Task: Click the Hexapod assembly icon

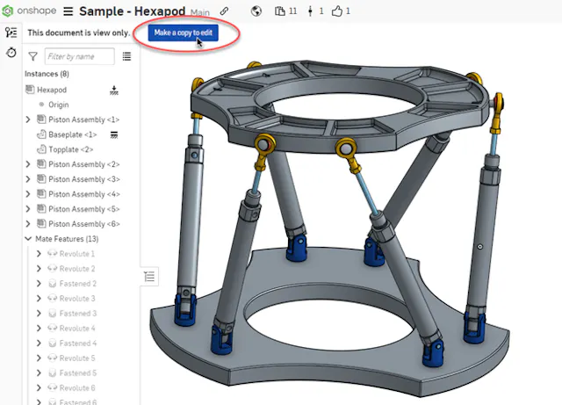Action: pos(30,90)
